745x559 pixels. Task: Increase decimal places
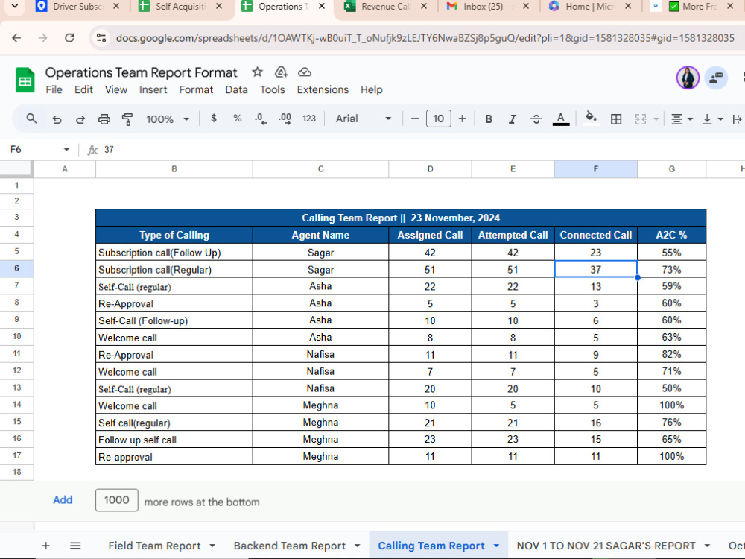pyautogui.click(x=285, y=119)
